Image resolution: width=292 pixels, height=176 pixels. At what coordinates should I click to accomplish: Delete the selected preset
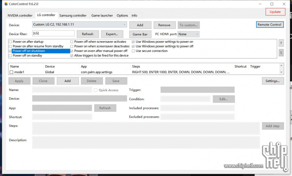point(92,81)
